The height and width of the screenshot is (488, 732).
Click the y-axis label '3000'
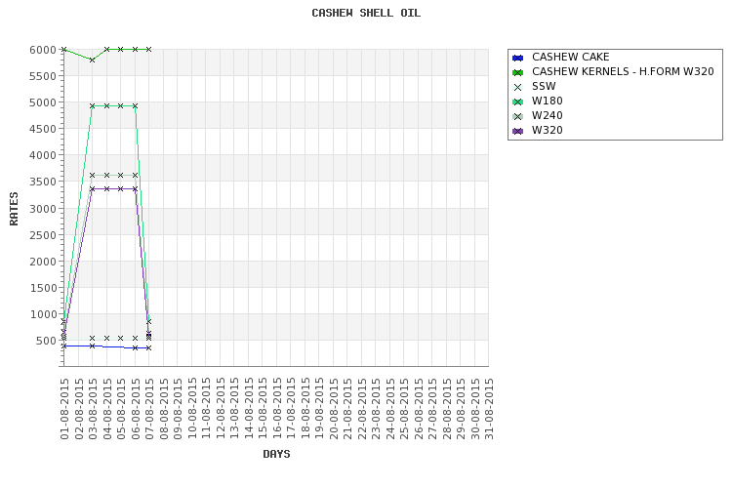pos(43,209)
